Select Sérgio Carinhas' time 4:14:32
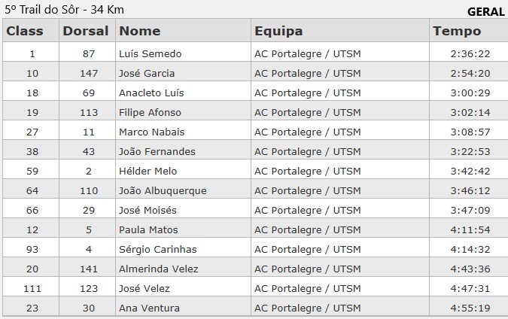Viewport: 508px width, 319px height. [x=470, y=249]
